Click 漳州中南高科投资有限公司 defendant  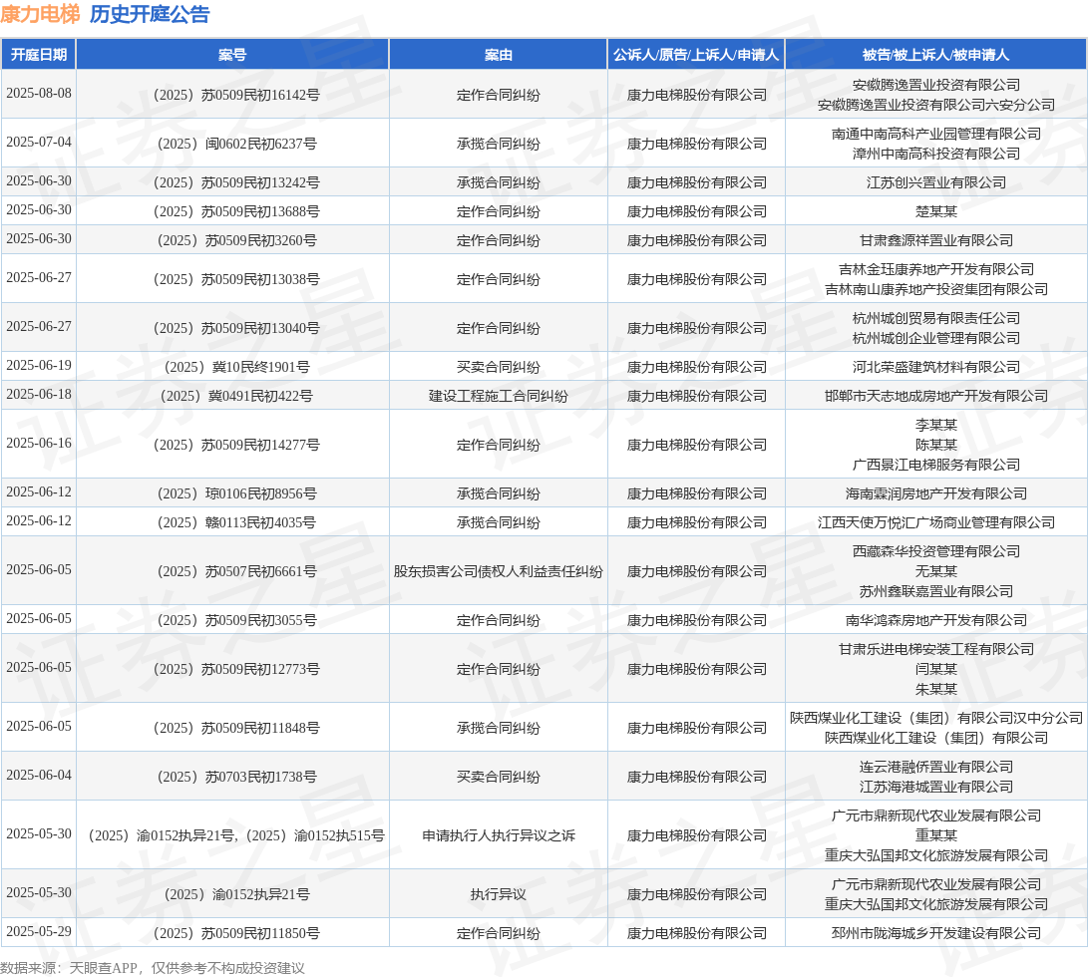936,154
